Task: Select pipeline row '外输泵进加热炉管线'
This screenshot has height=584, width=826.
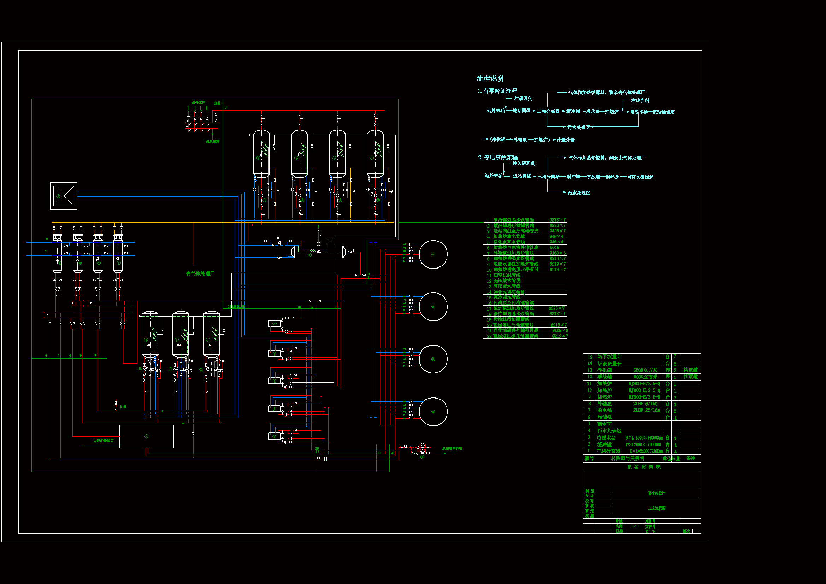Action: pos(525,253)
